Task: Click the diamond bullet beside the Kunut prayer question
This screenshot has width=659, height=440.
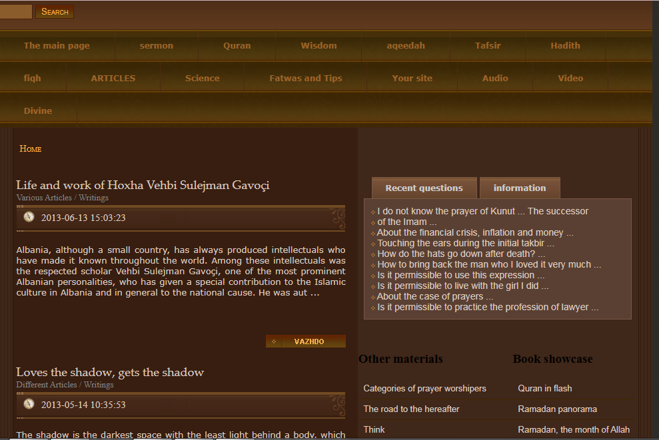Action: (372, 211)
